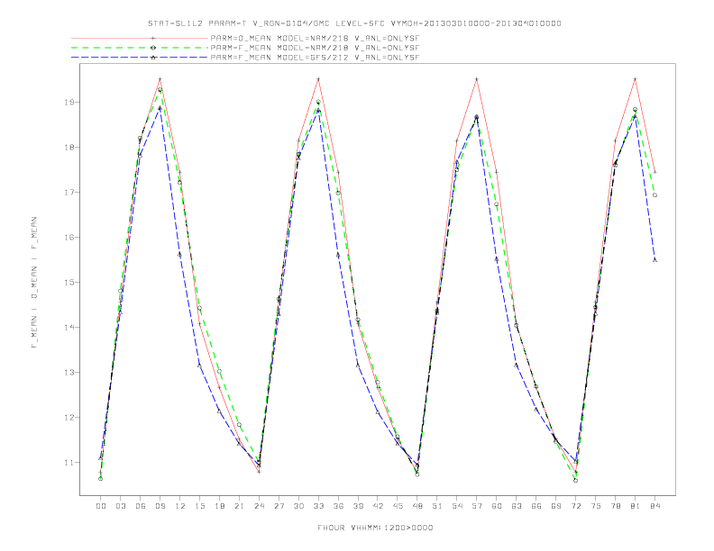Screen dimensions: 714x551
Task: Click the y-axis tick label 14
Action: point(69,328)
